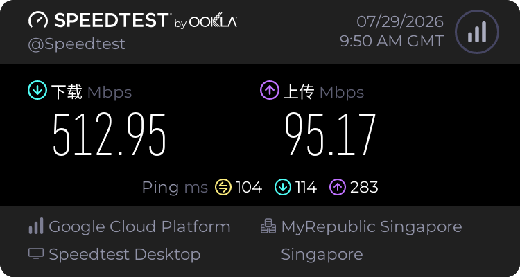Click the signal bars circle icon at top right
The height and width of the screenshot is (277, 520).
point(477,32)
